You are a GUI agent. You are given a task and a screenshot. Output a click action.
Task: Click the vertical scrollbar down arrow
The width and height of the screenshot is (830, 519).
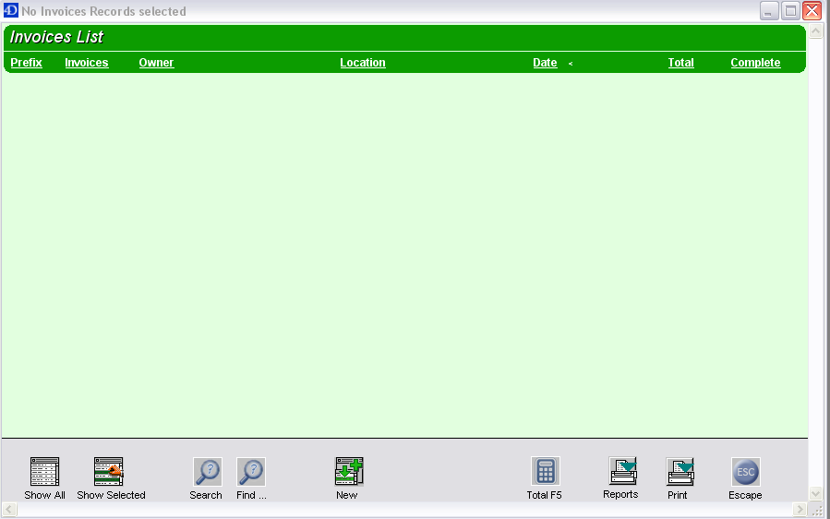pos(815,494)
